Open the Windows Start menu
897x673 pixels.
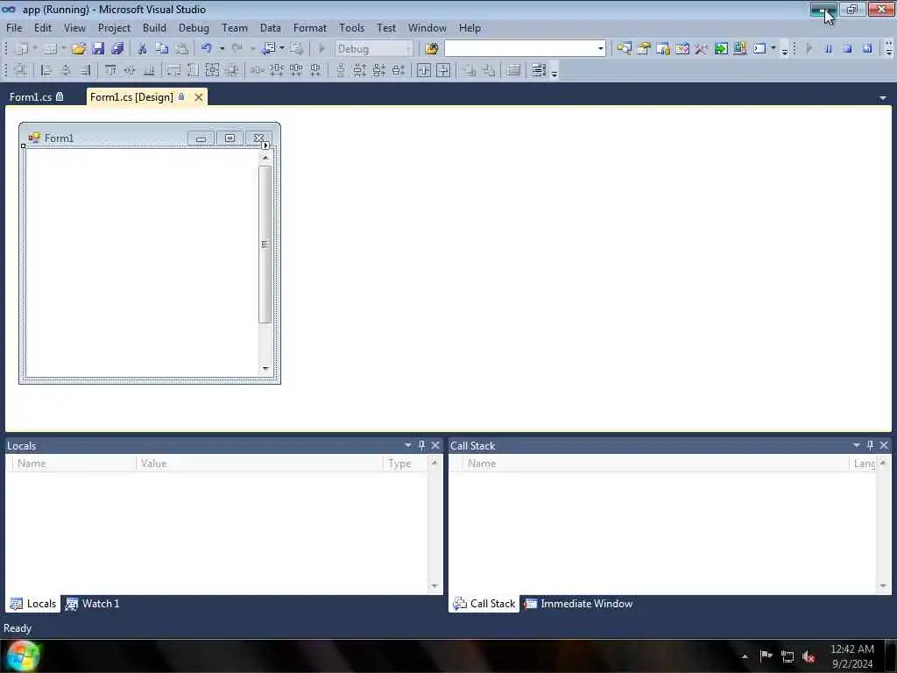[x=22, y=655]
